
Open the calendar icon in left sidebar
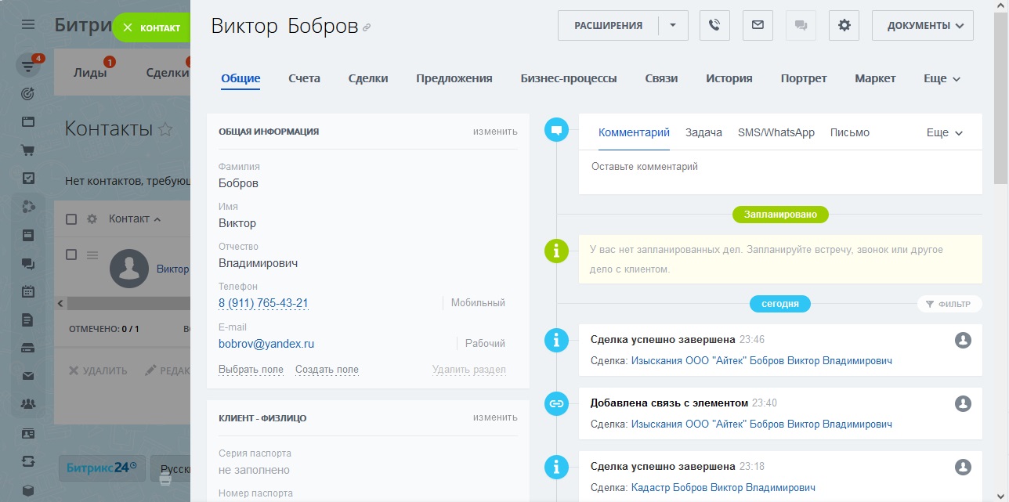(x=28, y=291)
